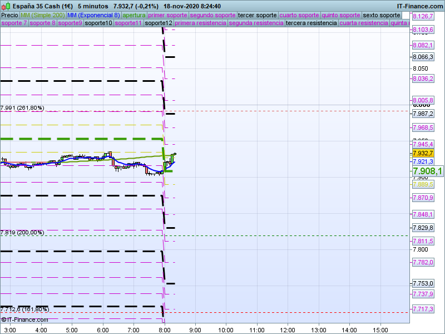
Task: Click the apertura indicator label
Action: click(134, 15)
